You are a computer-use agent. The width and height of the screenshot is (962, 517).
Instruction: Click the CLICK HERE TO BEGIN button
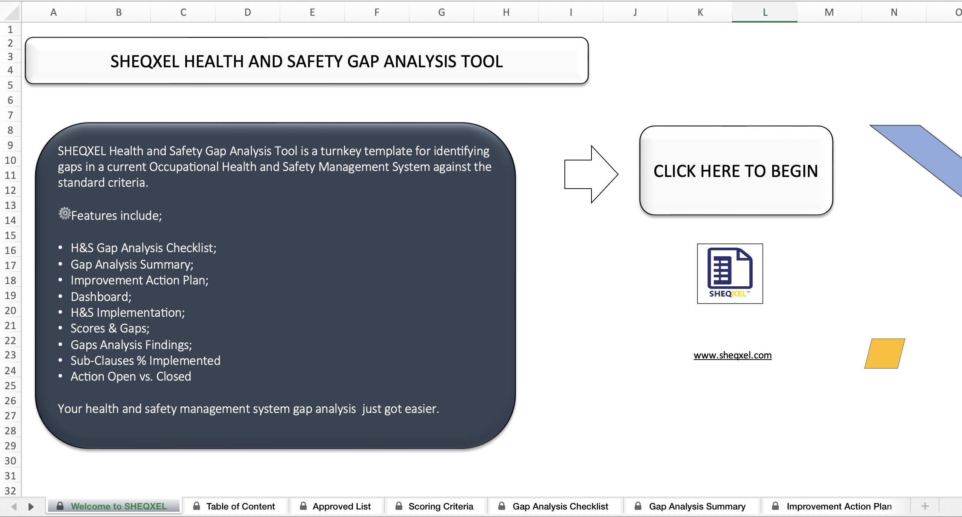[x=736, y=171]
